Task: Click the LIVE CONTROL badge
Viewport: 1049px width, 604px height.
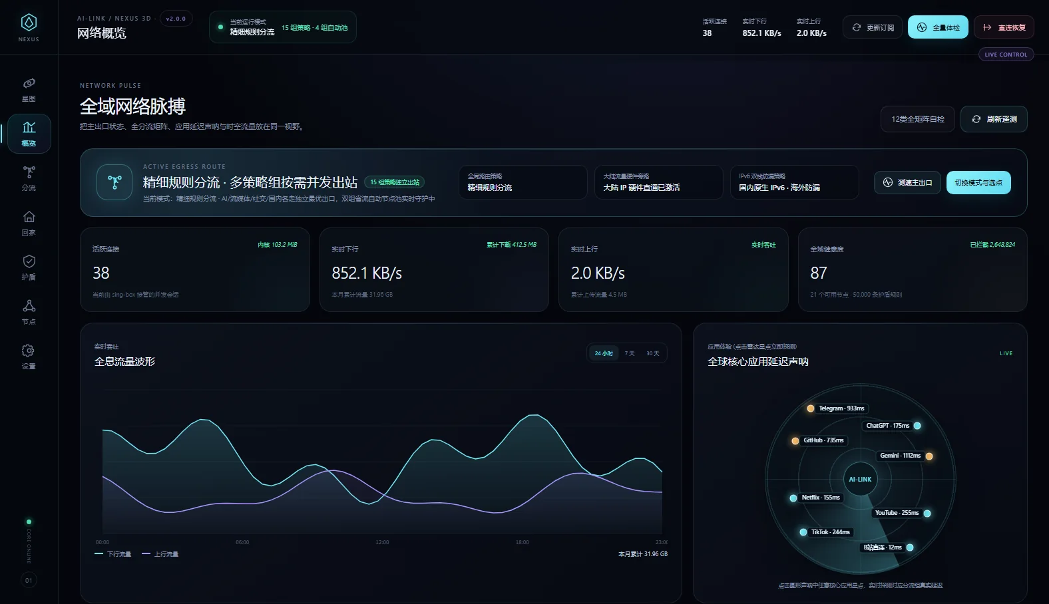Action: click(1006, 55)
